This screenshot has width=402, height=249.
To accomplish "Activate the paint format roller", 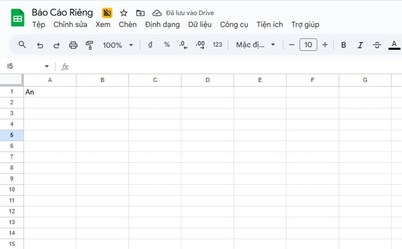I will pyautogui.click(x=89, y=45).
